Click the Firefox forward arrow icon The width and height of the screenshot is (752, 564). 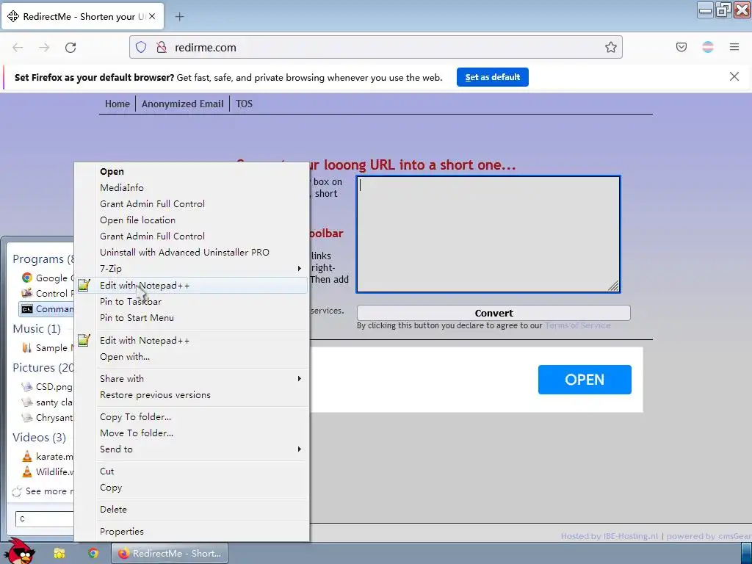click(44, 48)
